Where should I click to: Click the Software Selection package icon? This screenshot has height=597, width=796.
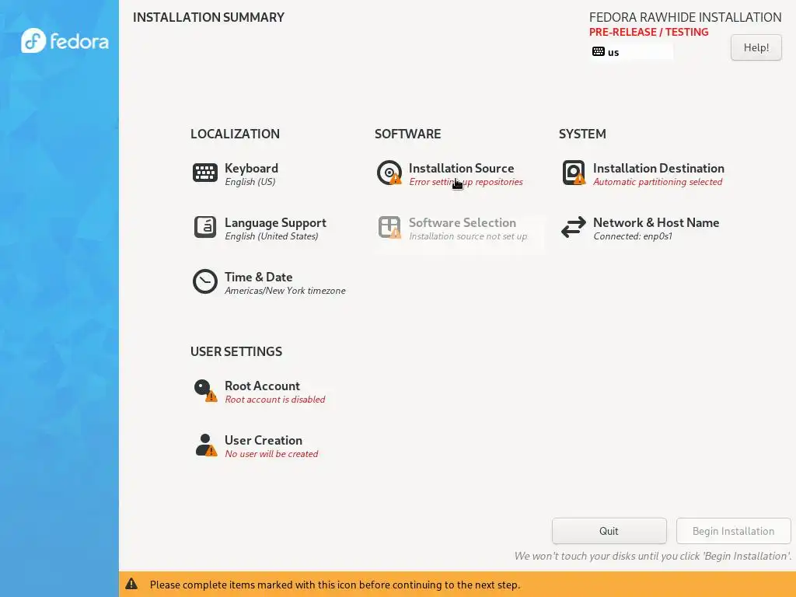tap(389, 227)
